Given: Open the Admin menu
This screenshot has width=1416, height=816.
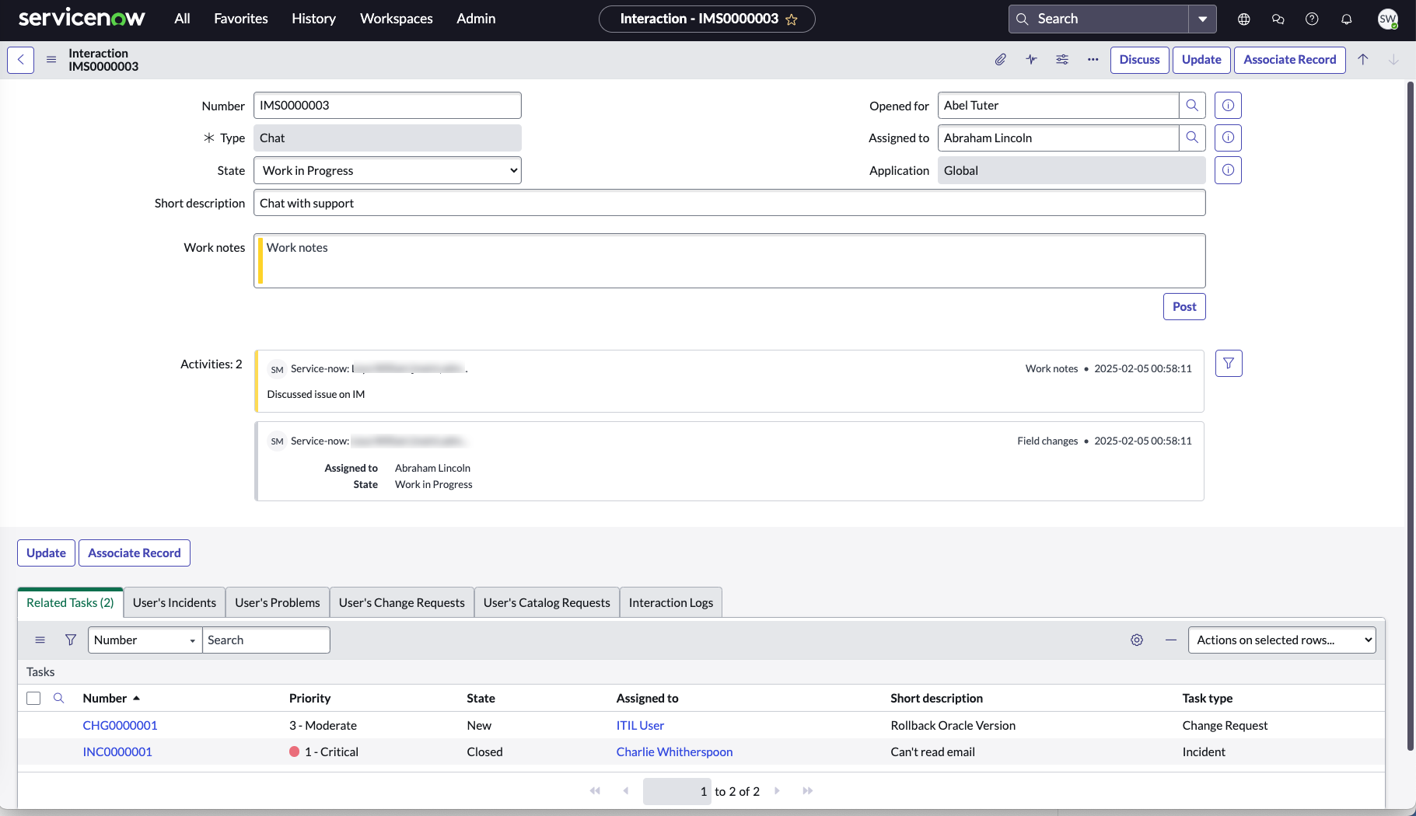Looking at the screenshot, I should (476, 19).
